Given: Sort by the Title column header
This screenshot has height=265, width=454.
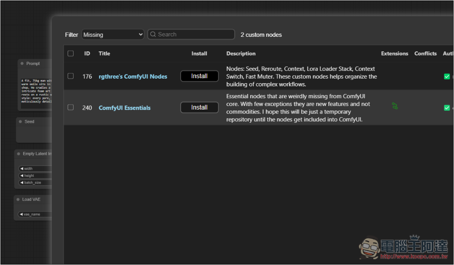Looking at the screenshot, I should [x=104, y=53].
